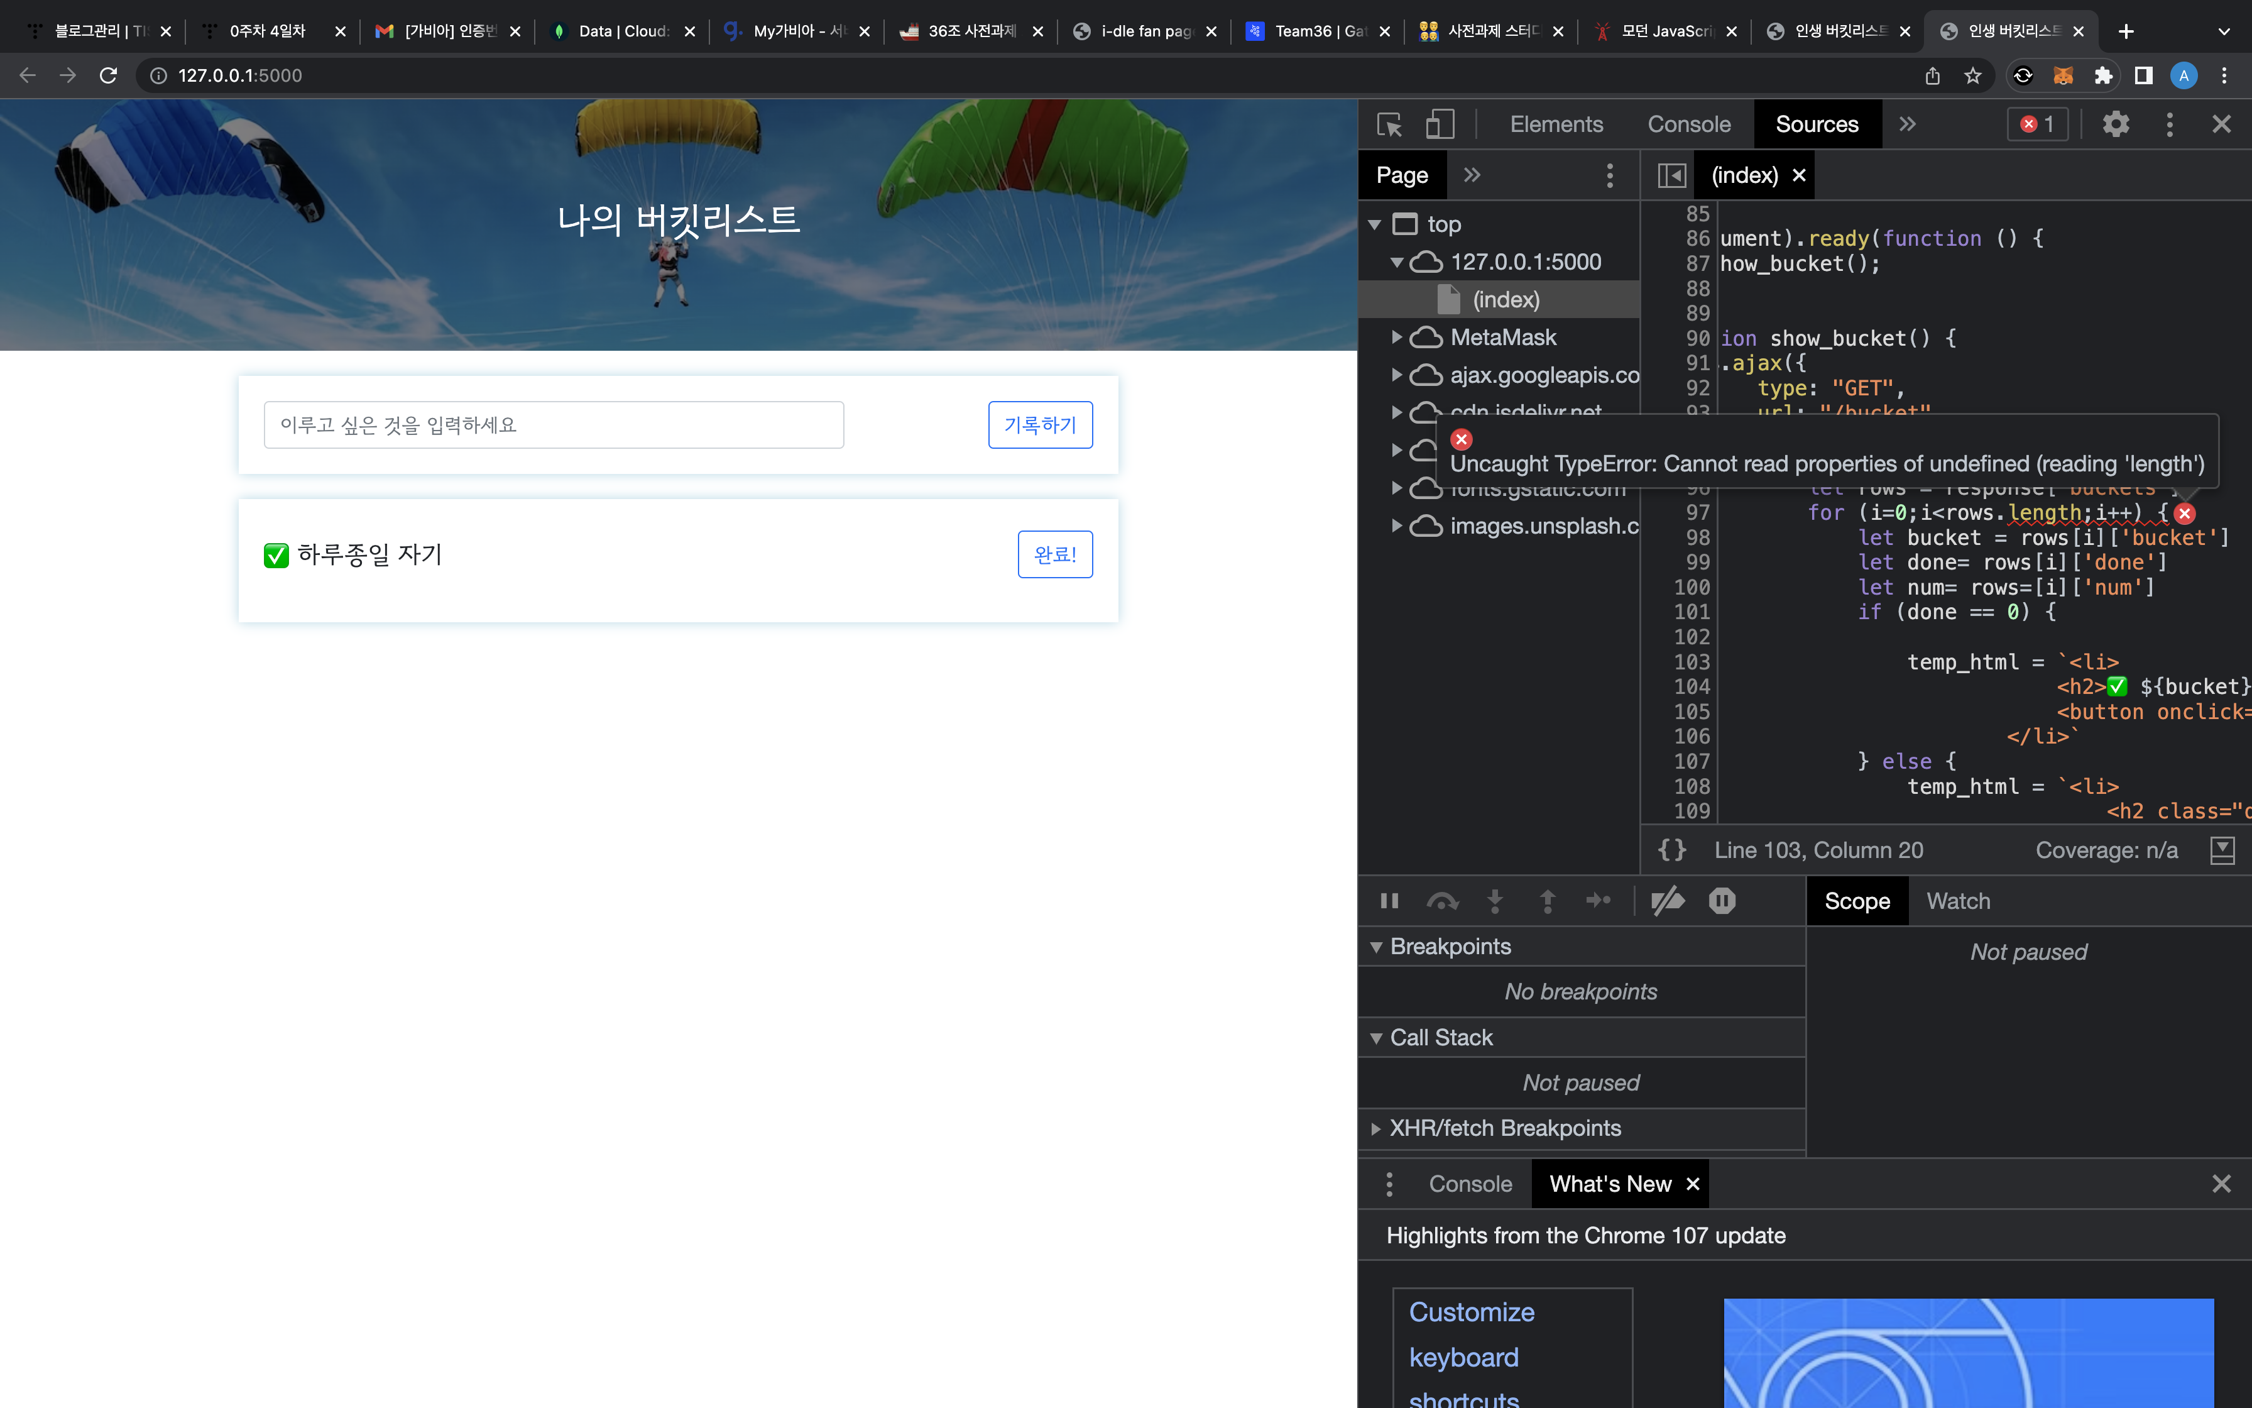
Task: Switch to the Elements tab
Action: click(1556, 125)
